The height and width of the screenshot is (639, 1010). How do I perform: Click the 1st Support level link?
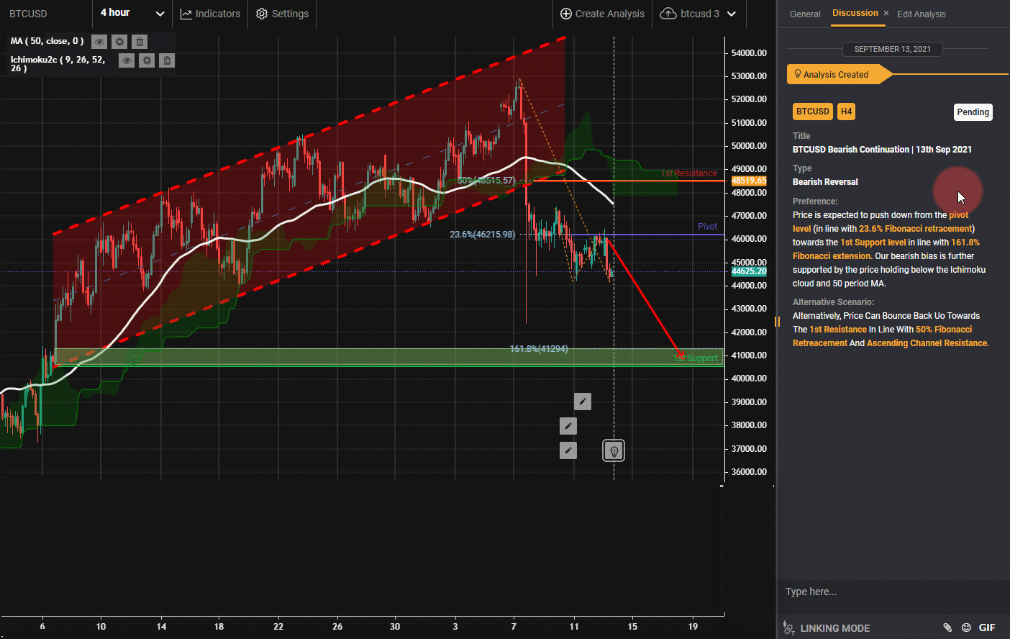[873, 243]
